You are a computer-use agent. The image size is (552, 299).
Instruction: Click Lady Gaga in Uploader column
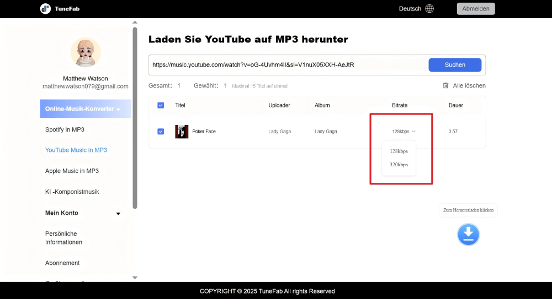[279, 132]
